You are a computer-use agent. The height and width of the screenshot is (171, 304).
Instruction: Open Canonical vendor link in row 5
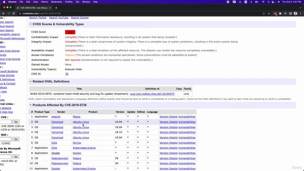point(57,137)
